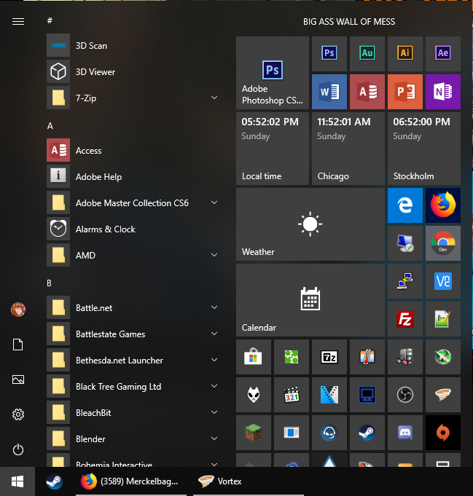The image size is (473, 496).
Task: Click the blue window layout icon tile
Action: click(x=292, y=433)
